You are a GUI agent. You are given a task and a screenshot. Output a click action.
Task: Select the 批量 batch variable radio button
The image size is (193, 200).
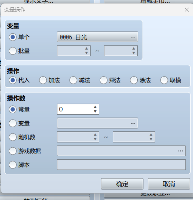click(x=13, y=51)
